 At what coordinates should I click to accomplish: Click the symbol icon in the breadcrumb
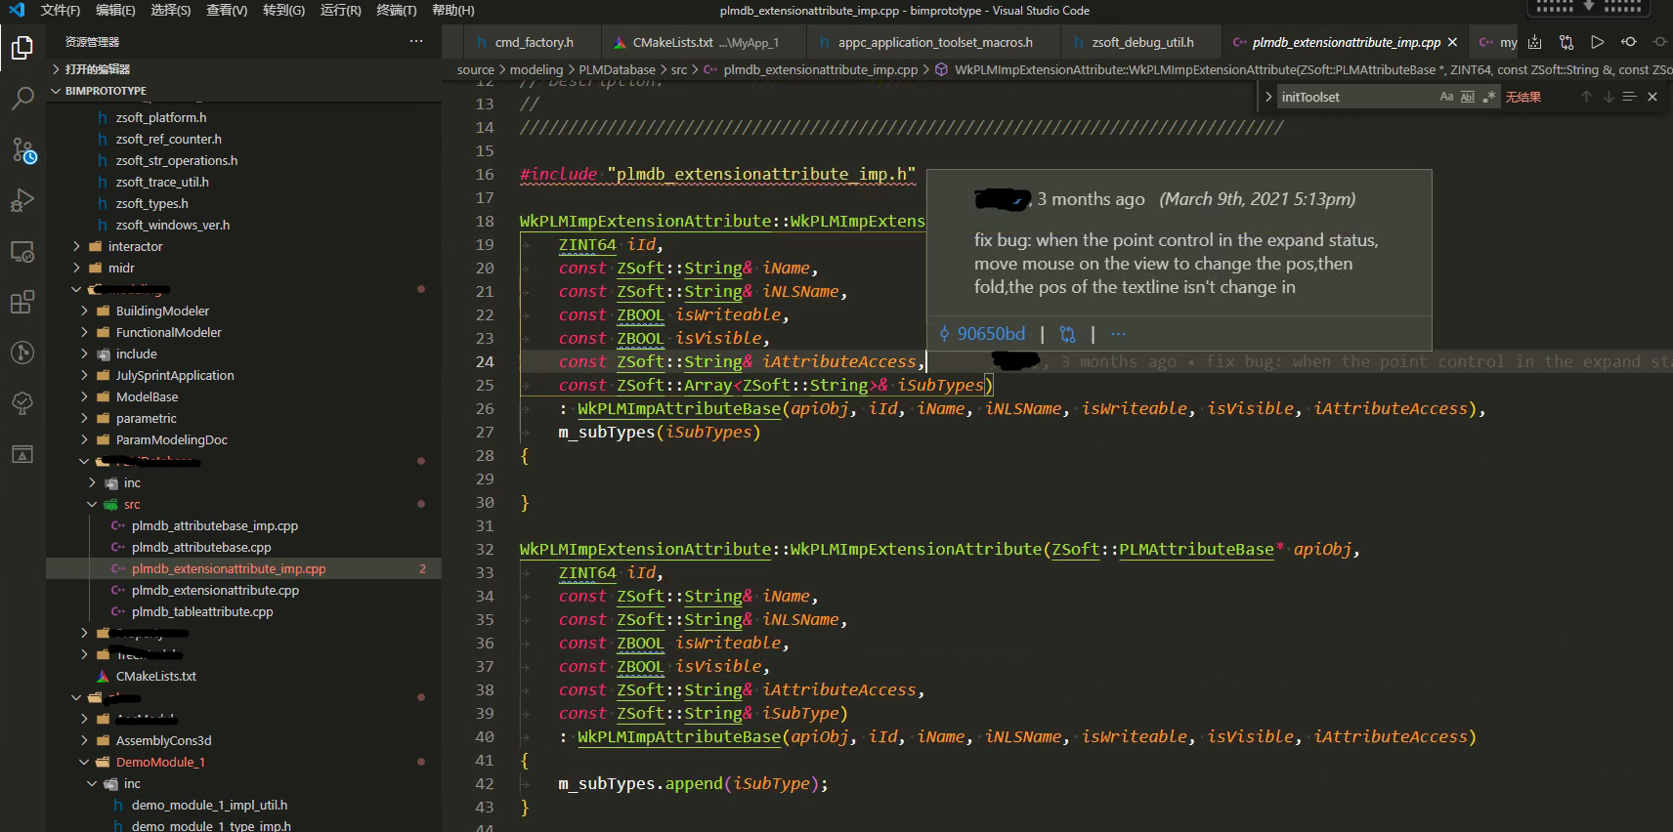[941, 69]
